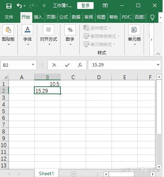
Task: Click the Tell Me lightbulb icon
Action: pos(152,17)
